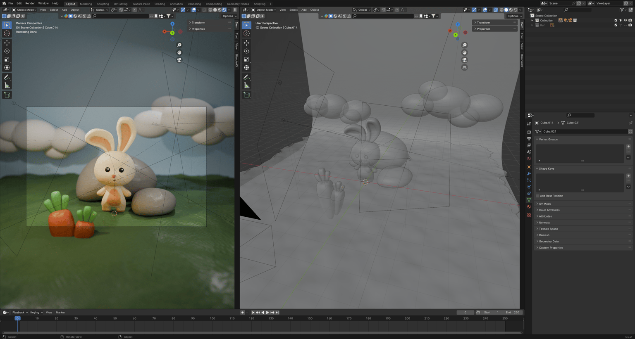This screenshot has height=339, width=635.
Task: Select the Add Cube tool in the left viewport
Action: (x=7, y=95)
